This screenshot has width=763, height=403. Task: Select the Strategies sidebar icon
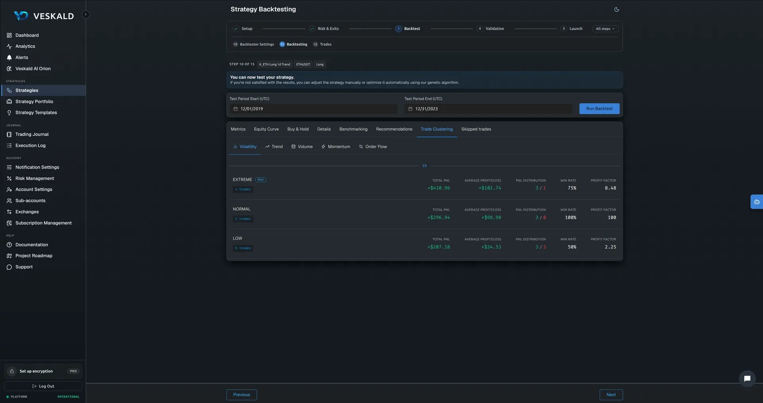coord(9,91)
